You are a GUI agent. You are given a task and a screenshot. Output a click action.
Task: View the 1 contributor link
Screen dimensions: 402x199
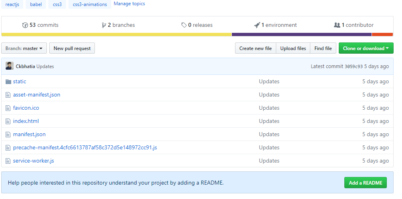[354, 25]
